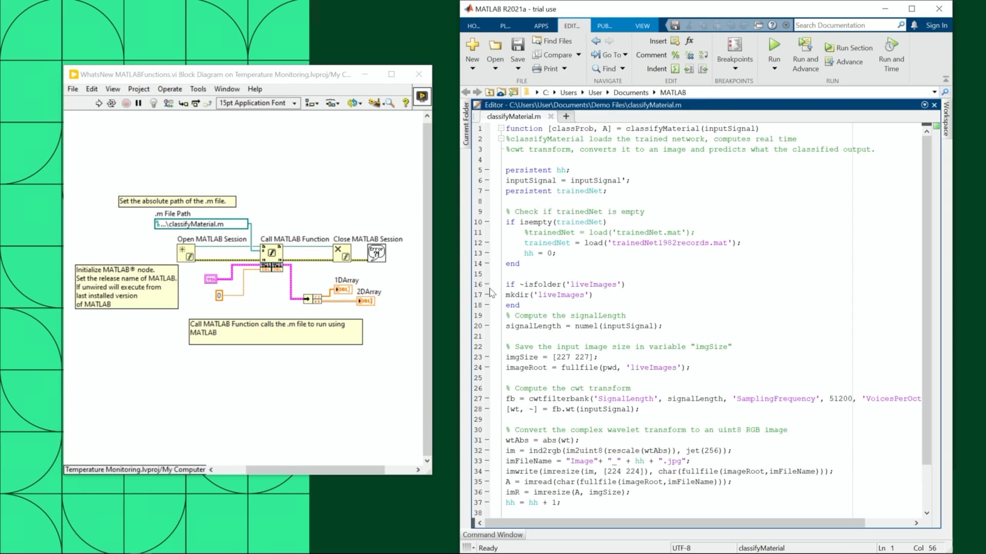Select the Open MATLAB Session node
Screen dimensions: 986x554
pyautogui.click(x=186, y=253)
